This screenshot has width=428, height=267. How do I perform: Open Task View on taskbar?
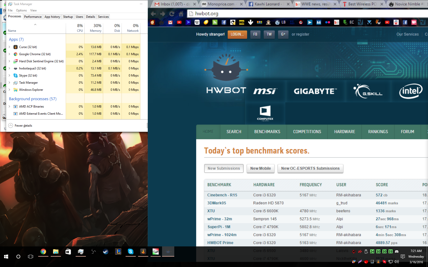pyautogui.click(x=31, y=257)
